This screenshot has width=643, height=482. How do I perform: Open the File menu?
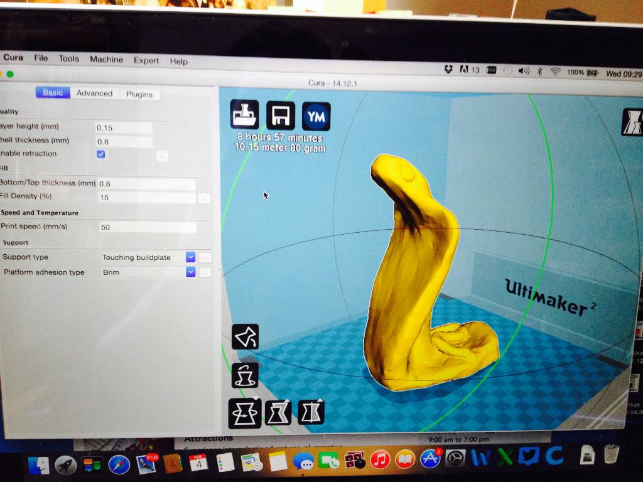41,58
